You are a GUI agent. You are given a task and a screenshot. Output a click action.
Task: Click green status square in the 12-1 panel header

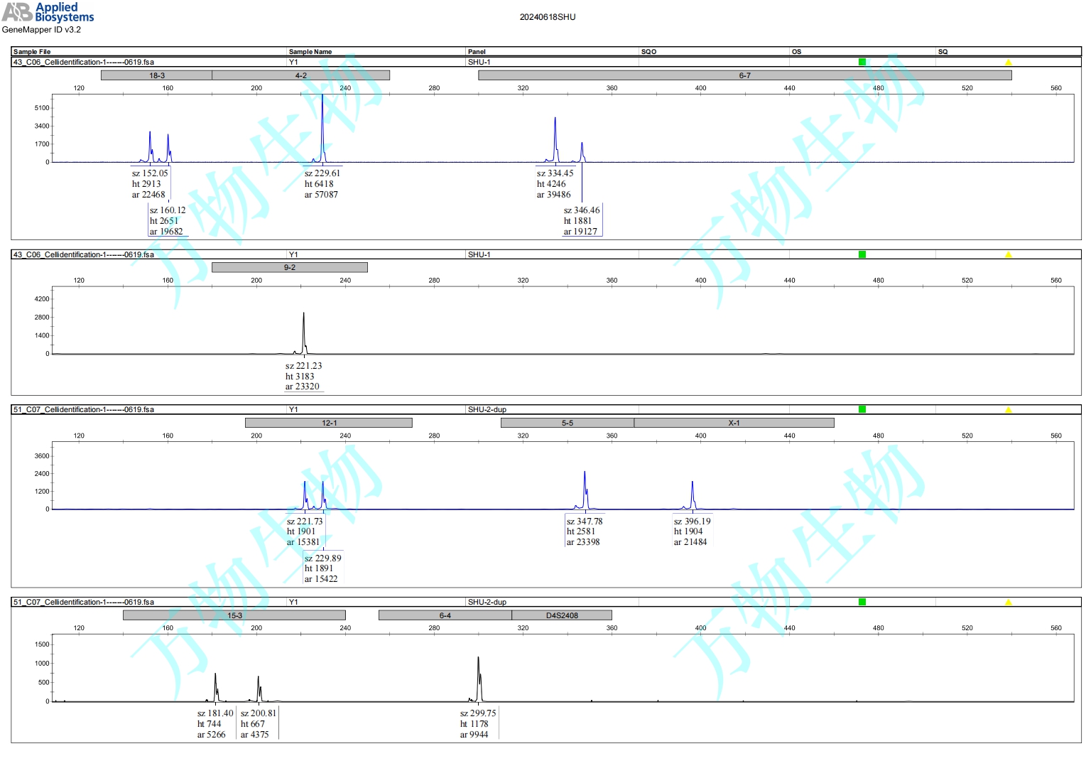tap(862, 409)
